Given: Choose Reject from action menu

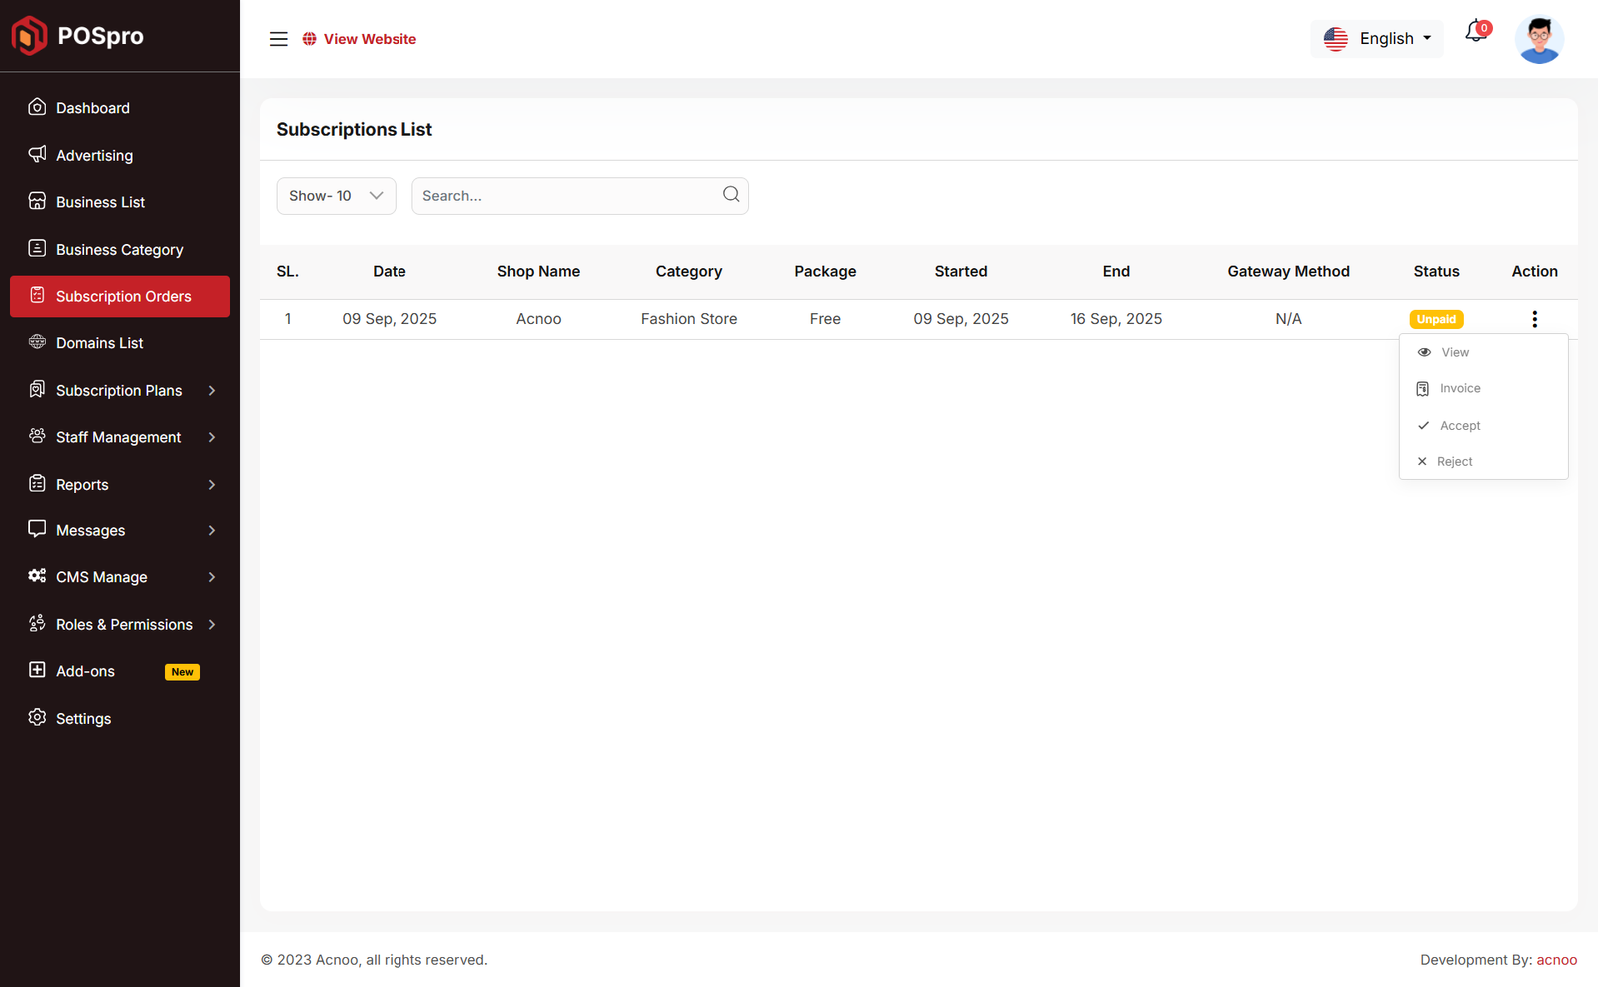Looking at the screenshot, I should (1454, 461).
